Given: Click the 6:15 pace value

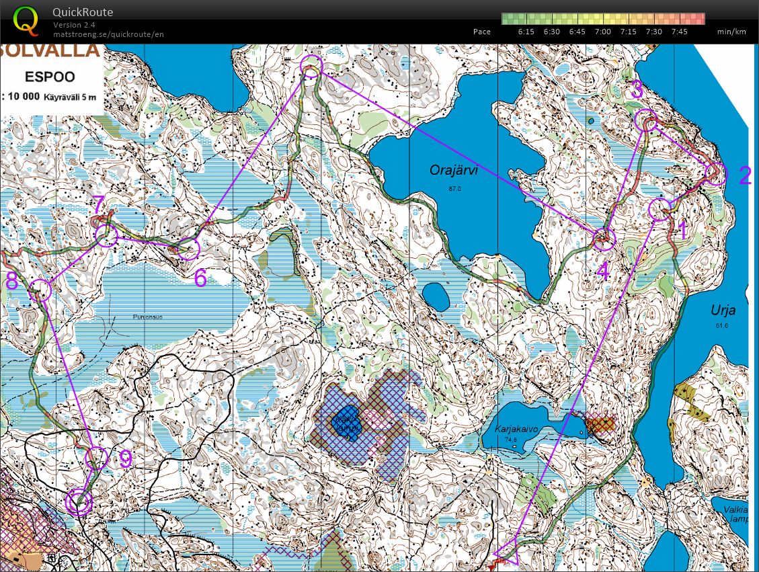Looking at the screenshot, I should click(x=526, y=32).
